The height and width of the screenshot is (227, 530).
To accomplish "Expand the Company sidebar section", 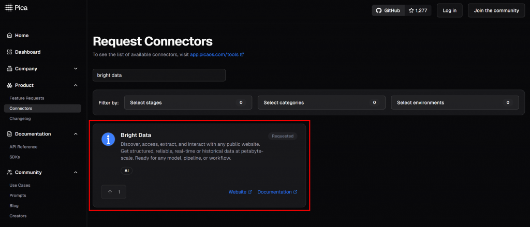I will pyautogui.click(x=76, y=69).
